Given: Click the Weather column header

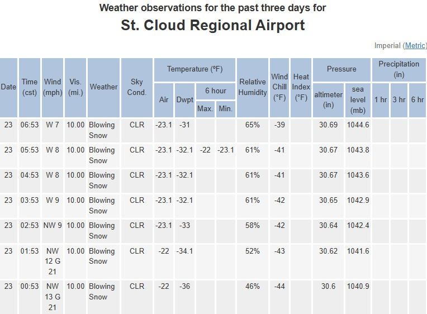Looking at the screenshot, I should [103, 87].
